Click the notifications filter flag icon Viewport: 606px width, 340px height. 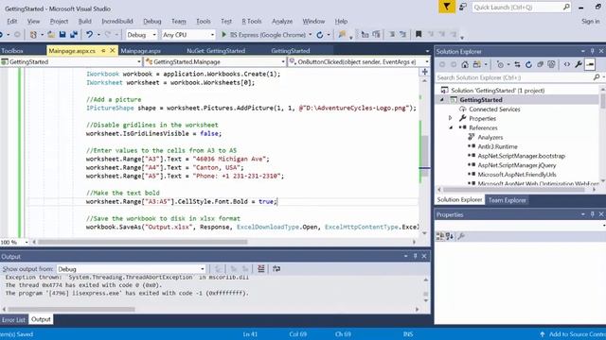tap(446, 7)
